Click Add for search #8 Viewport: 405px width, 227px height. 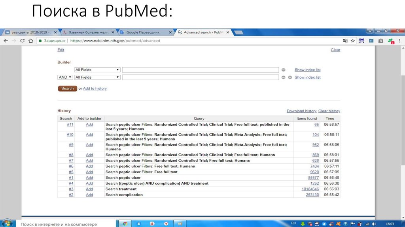pos(89,155)
